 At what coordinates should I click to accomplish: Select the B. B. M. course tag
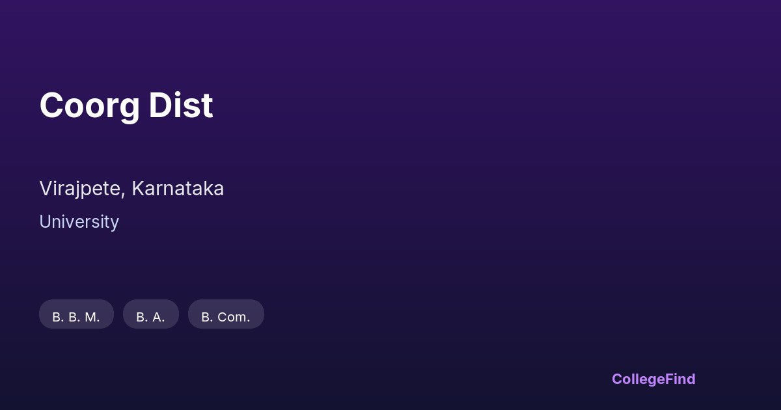(76, 317)
